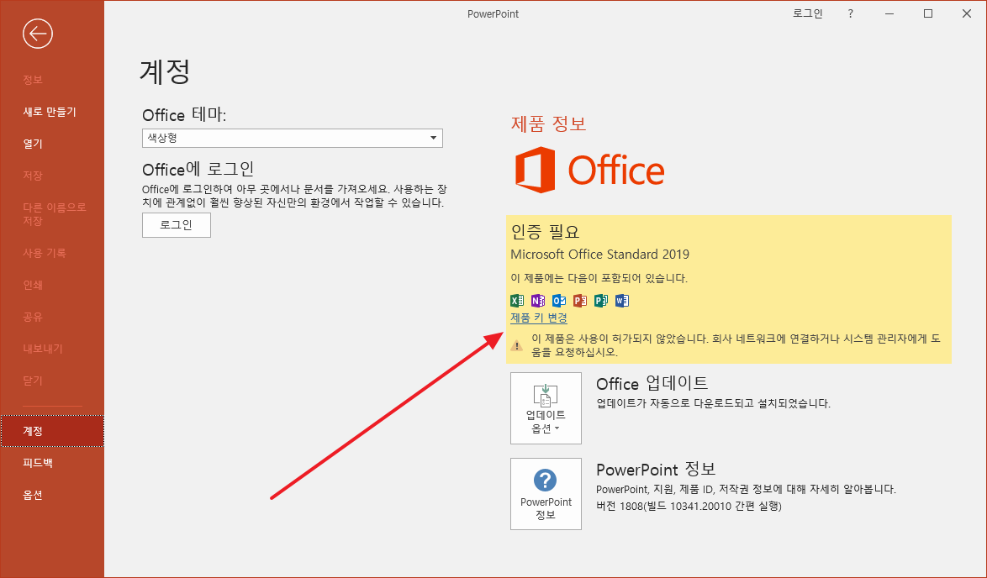Select 내보내기 in the sidebar
The image size is (987, 578).
click(x=43, y=349)
